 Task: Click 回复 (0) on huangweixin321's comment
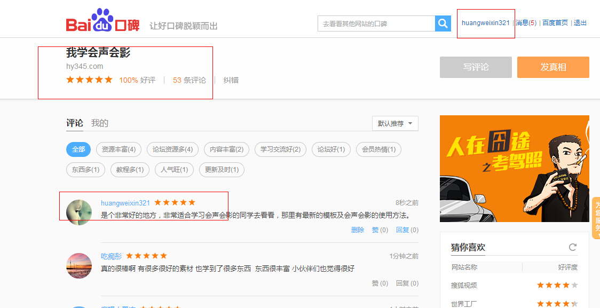407,230
